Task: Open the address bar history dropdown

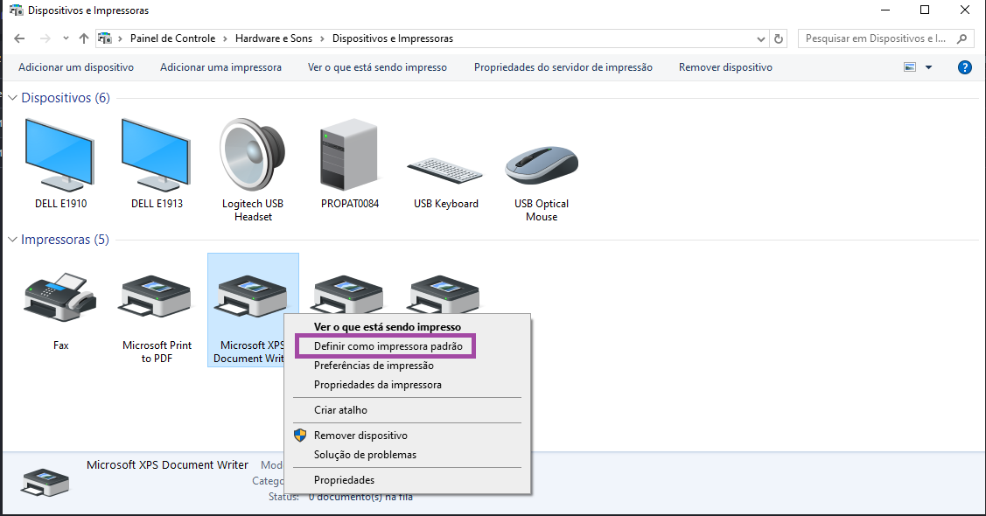Action: pos(761,38)
